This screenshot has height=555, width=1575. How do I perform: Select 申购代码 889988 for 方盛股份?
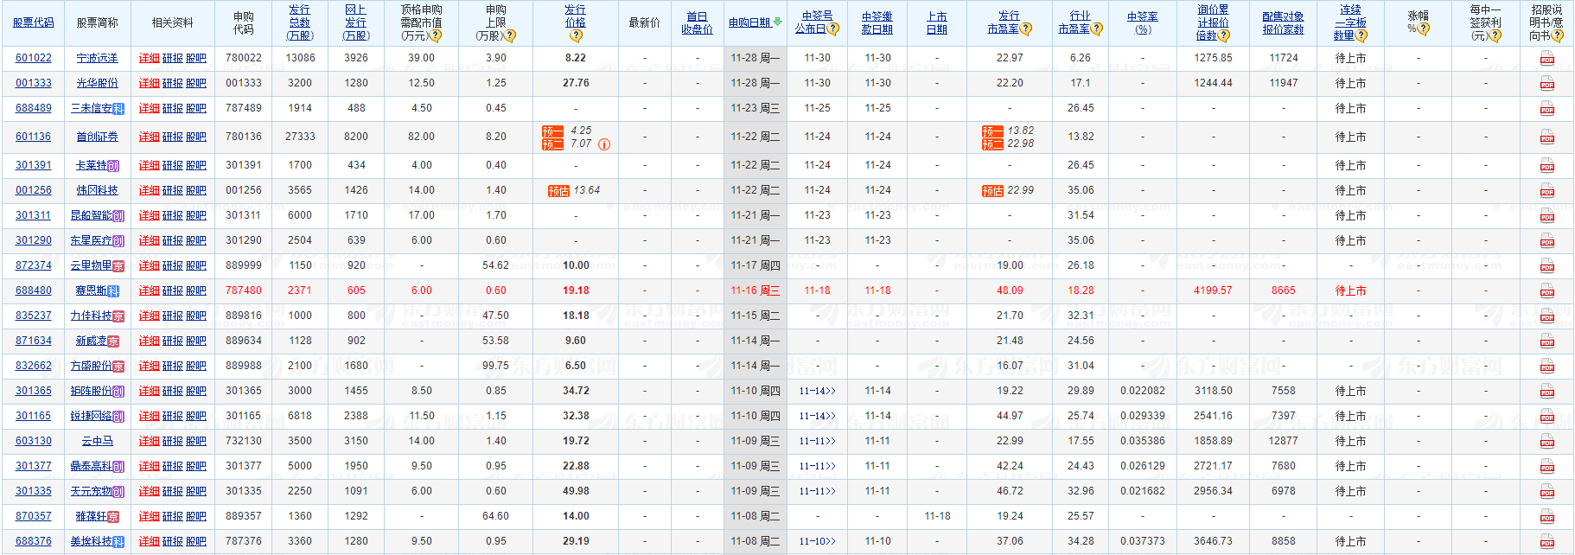pyautogui.click(x=244, y=366)
